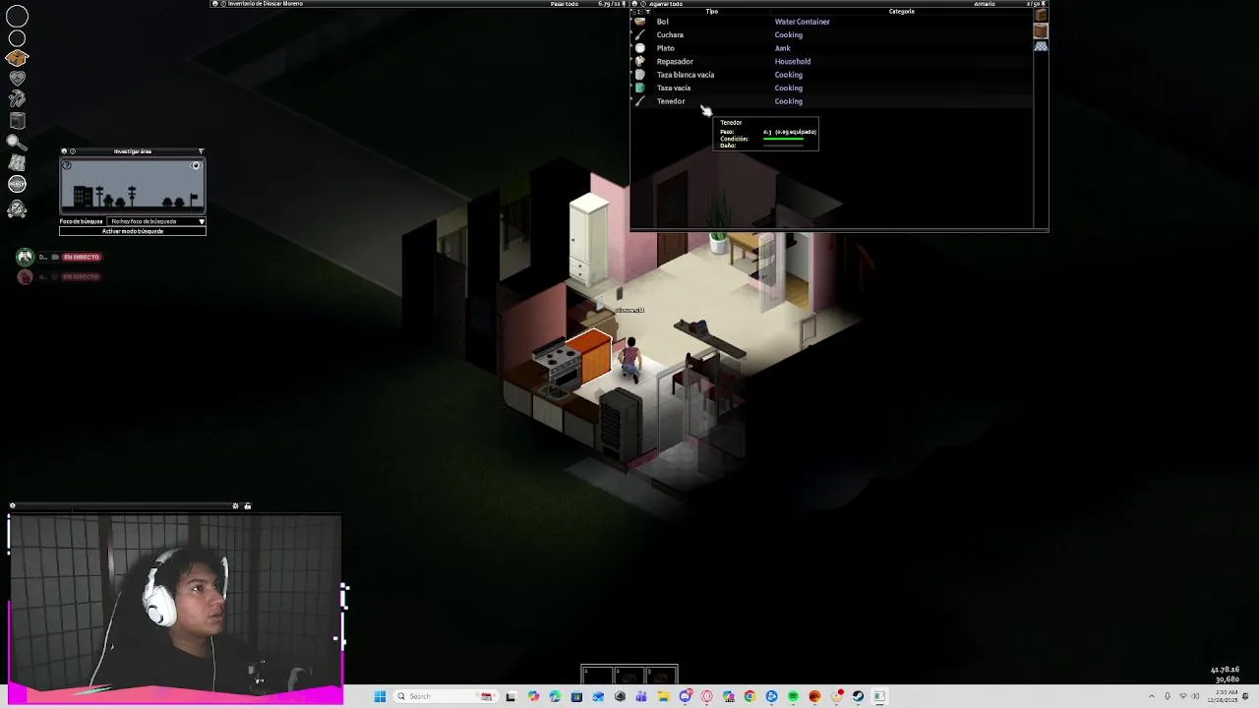
Task: Click the furniture movables icon in sidebar
Action: (x=17, y=121)
